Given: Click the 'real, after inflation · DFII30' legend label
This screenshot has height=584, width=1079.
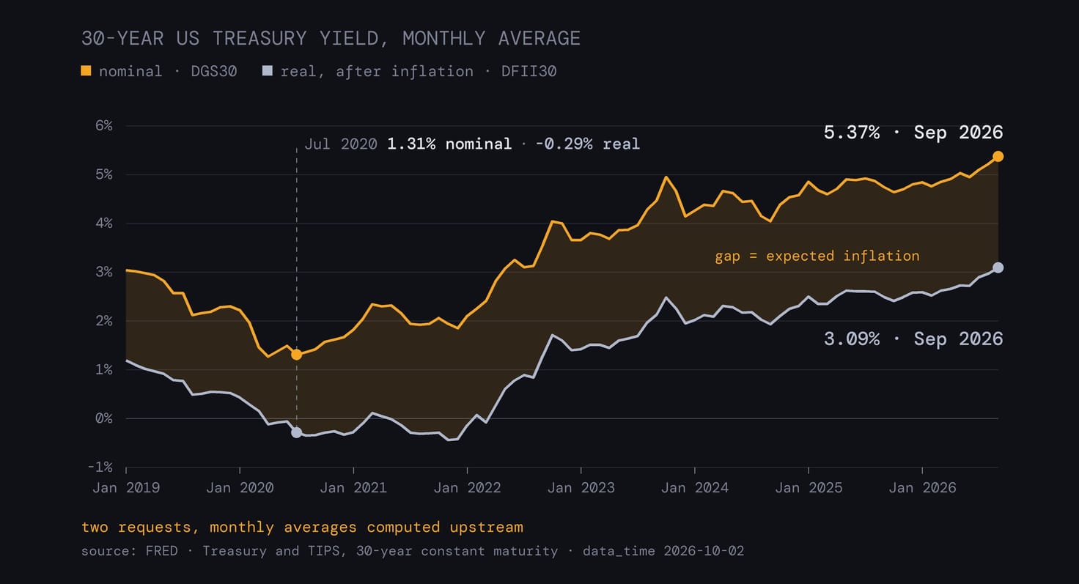Looking at the screenshot, I should [x=419, y=71].
